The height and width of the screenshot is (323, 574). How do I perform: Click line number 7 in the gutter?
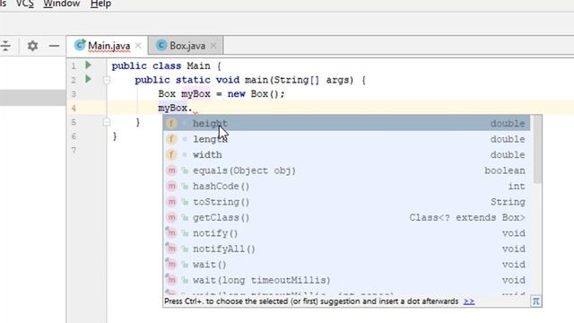[74, 150]
